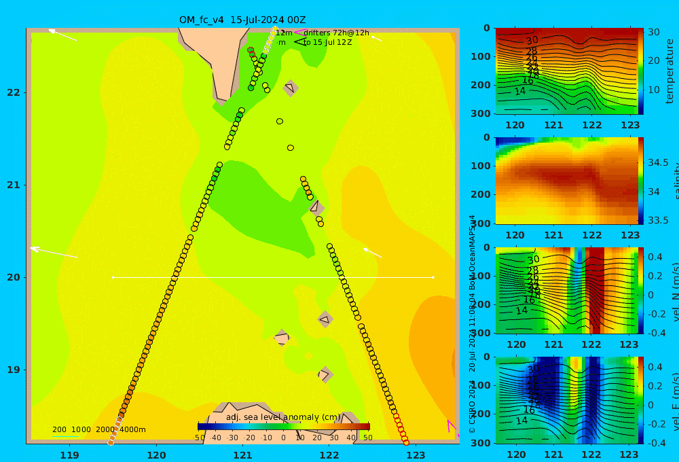Click the red-outlined track circles near 18.4N 122.8E
Screen dimensions: 679x462
coord(401,429)
